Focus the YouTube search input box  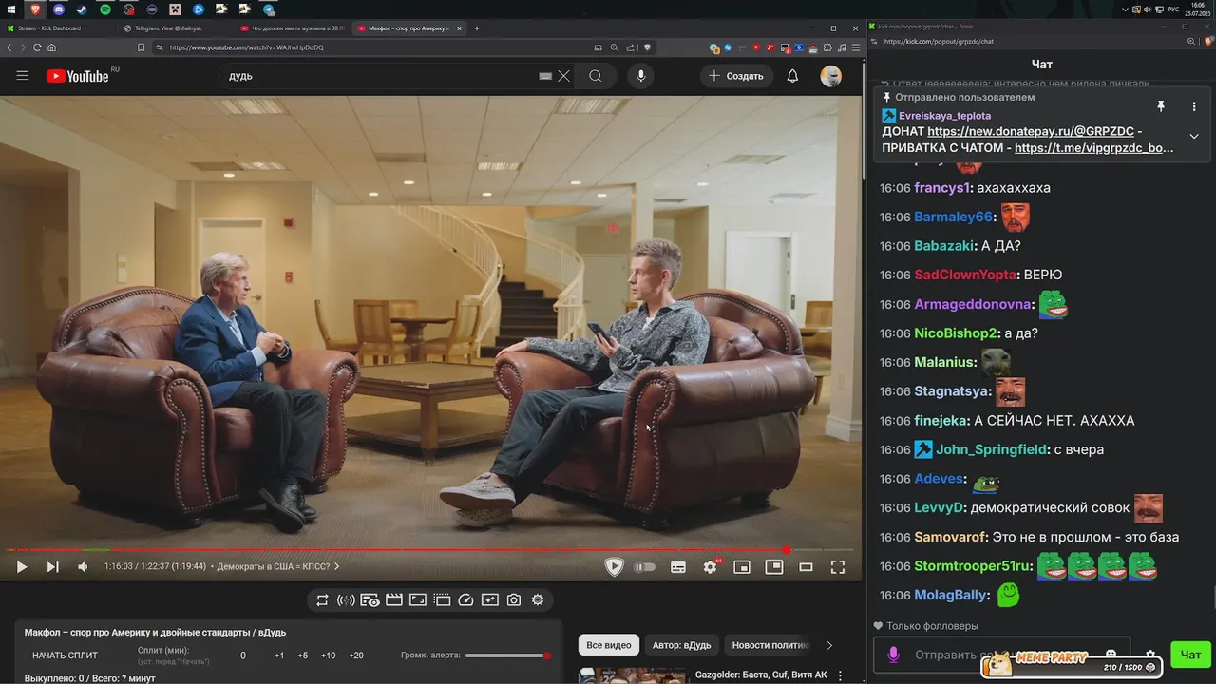[380, 76]
